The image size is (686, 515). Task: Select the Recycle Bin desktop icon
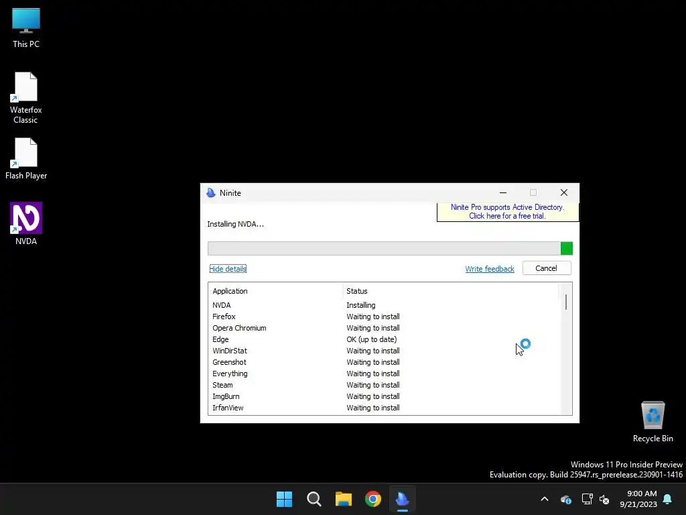click(653, 422)
